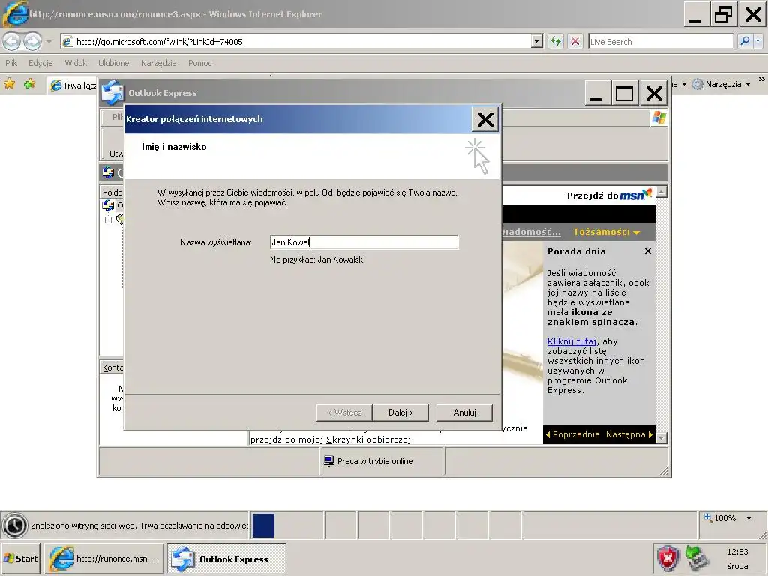Close the Porada dnia tip panel

click(648, 250)
